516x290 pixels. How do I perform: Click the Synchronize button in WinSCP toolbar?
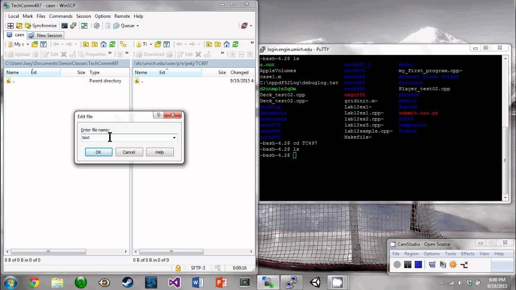40,26
